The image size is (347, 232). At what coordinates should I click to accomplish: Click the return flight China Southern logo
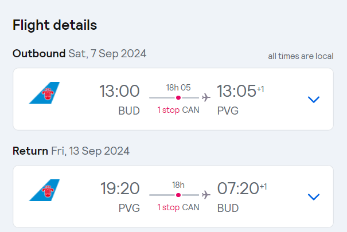45,190
